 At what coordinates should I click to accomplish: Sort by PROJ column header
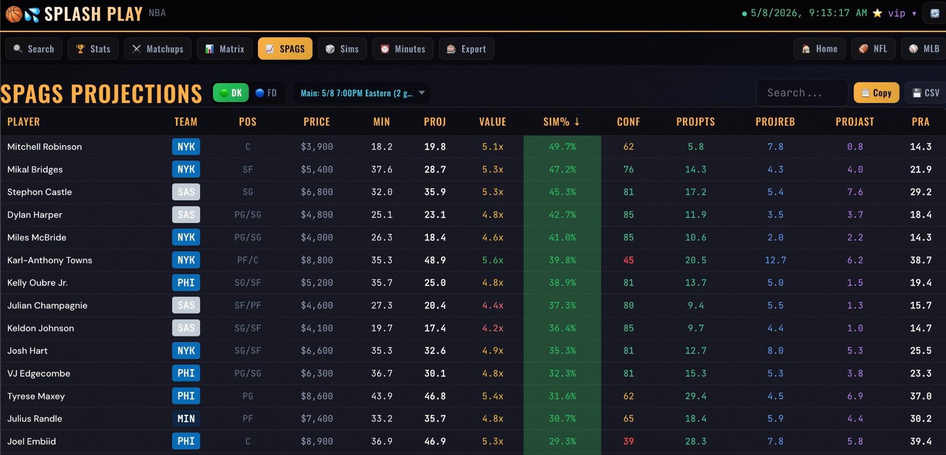click(435, 122)
